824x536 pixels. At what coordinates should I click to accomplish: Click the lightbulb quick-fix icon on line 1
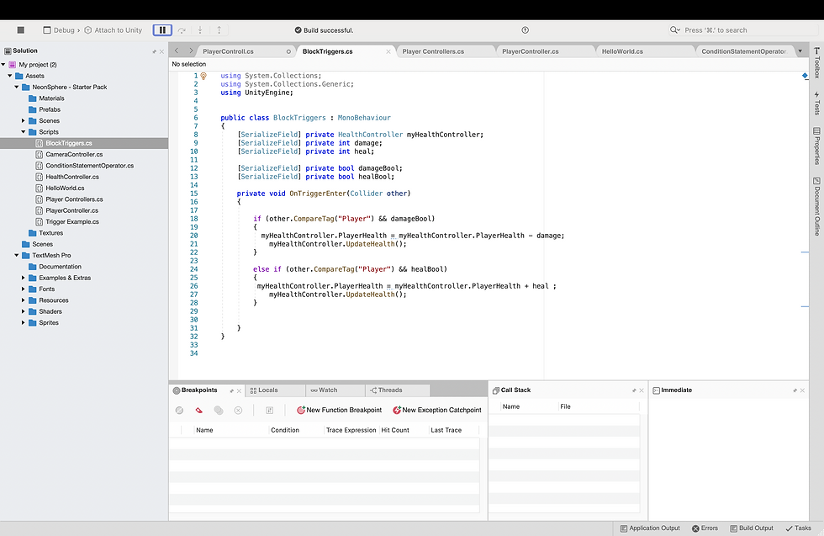pos(203,76)
